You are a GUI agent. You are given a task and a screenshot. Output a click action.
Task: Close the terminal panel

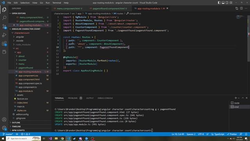pos(246,98)
